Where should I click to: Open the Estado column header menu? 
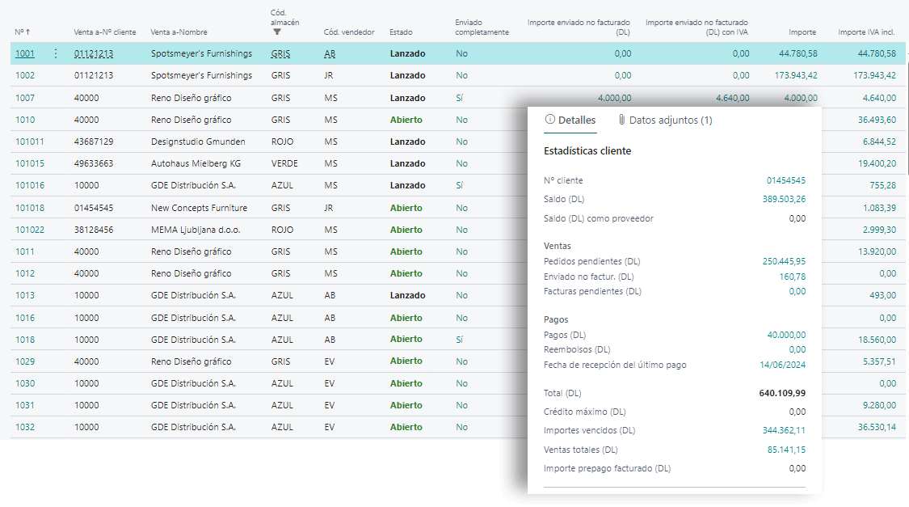(x=400, y=32)
